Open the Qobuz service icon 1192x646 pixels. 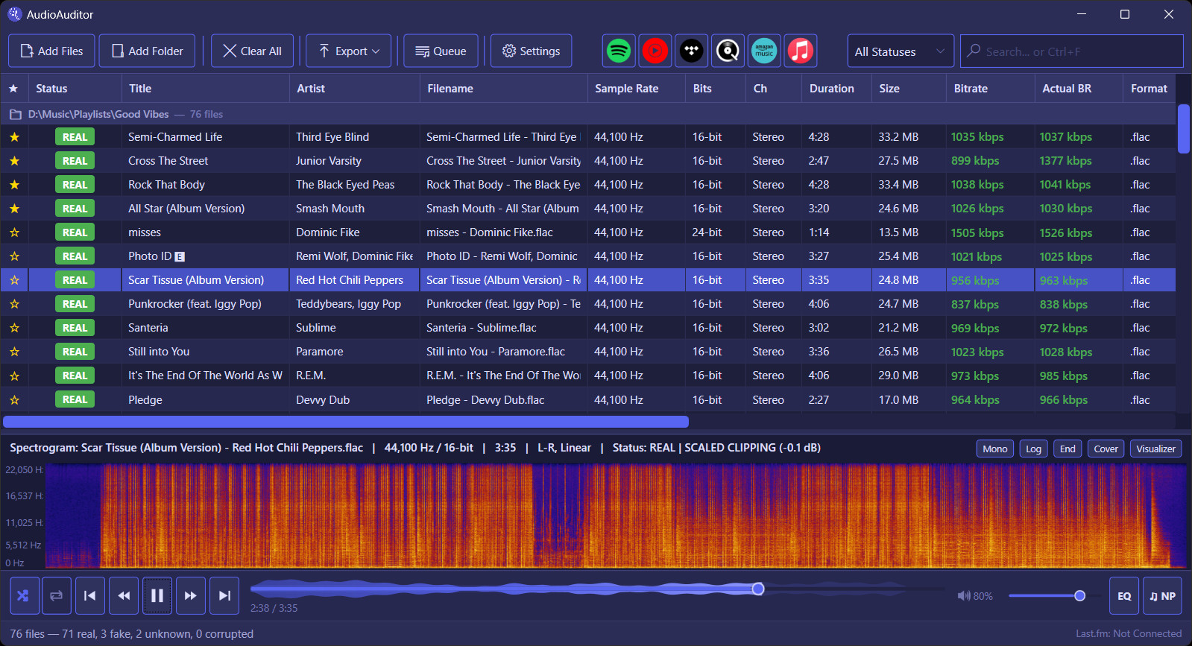728,51
